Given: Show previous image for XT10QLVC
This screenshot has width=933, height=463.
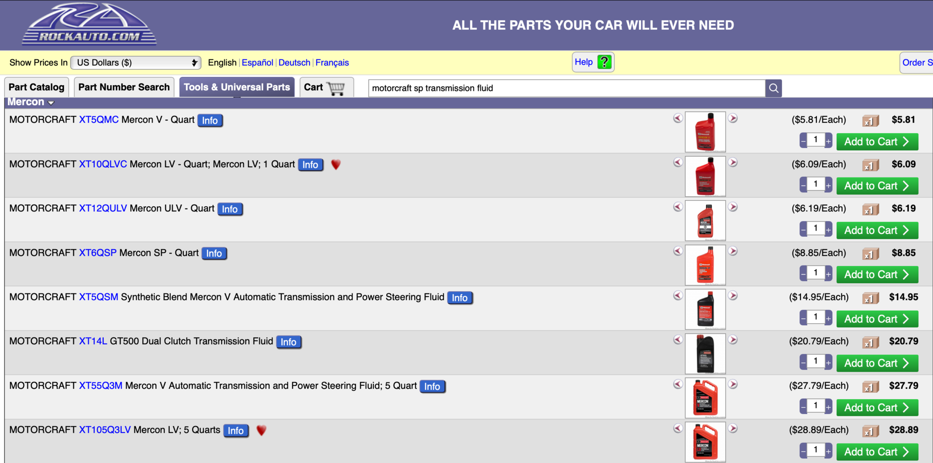Looking at the screenshot, I should click(x=678, y=163).
